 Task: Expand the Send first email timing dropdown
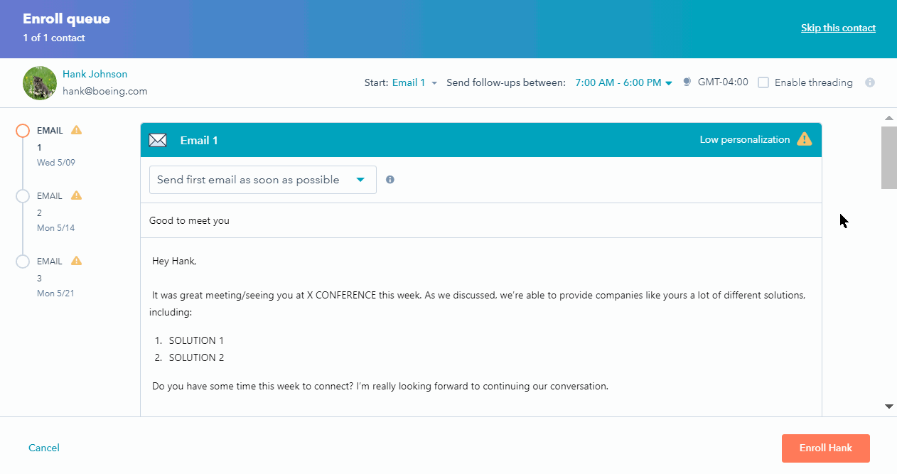262,180
